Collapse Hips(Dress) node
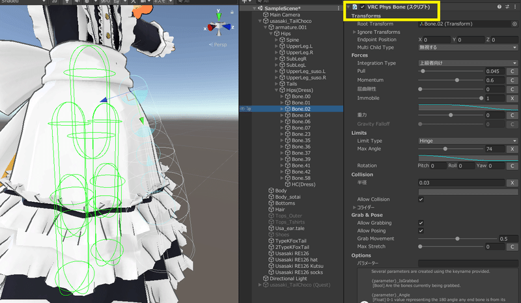Screen dimensions: 521x303 click(276, 90)
